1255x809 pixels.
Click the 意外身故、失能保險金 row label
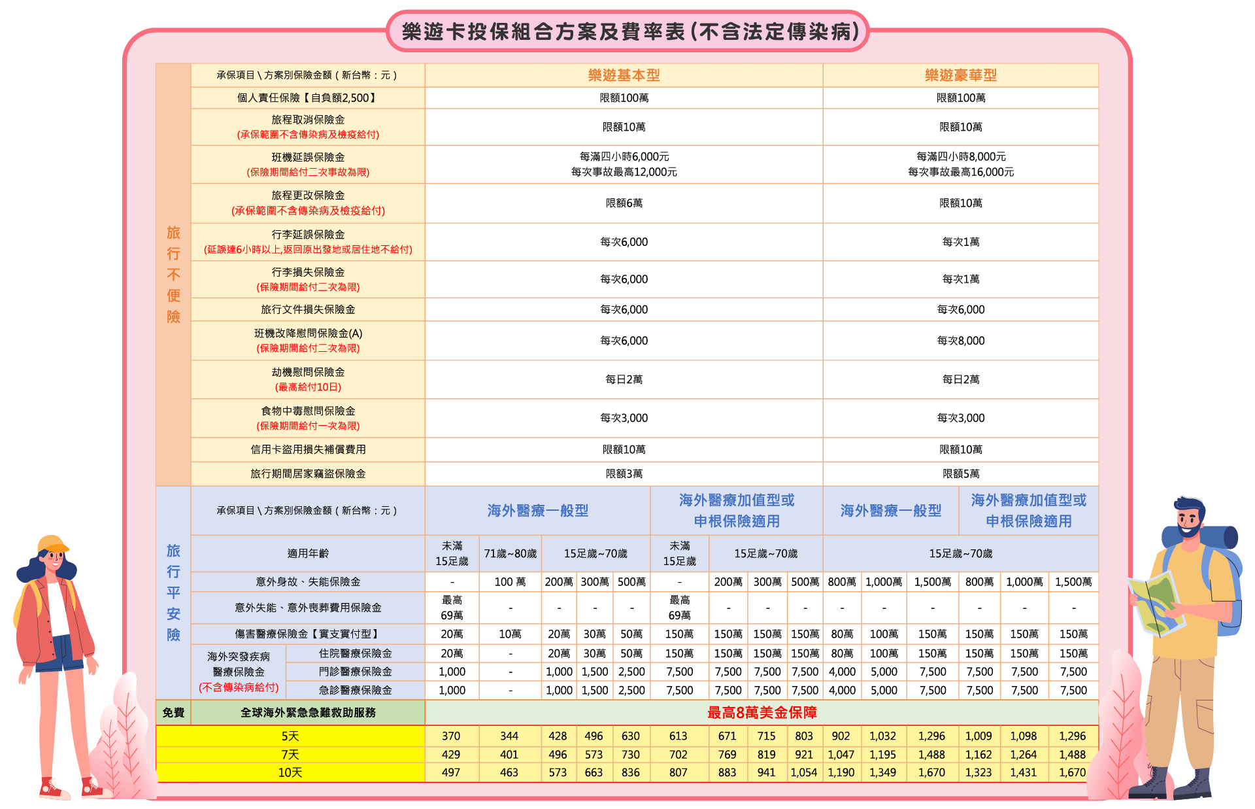coord(308,581)
